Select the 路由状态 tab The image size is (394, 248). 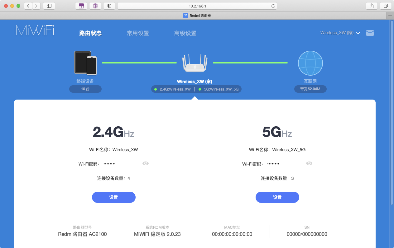(90, 33)
